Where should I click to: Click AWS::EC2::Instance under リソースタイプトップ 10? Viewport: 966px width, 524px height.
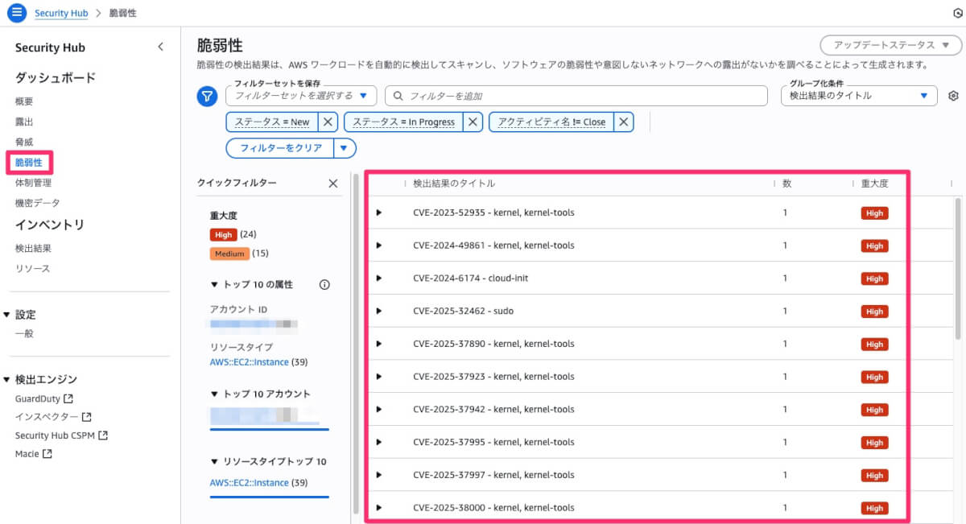pos(249,483)
